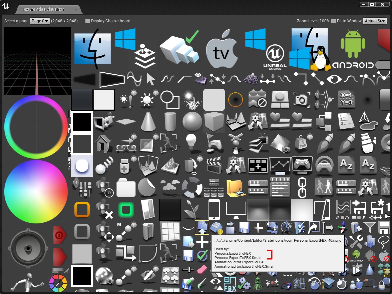
Task: Click the rainbow color wheel
Action: coord(36,127)
